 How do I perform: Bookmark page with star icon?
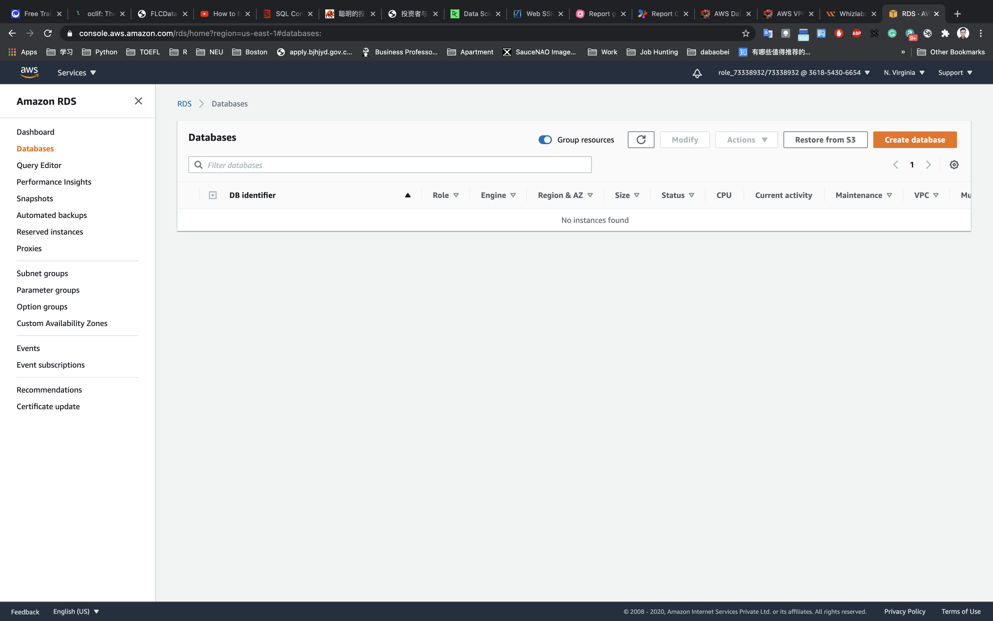pos(746,33)
